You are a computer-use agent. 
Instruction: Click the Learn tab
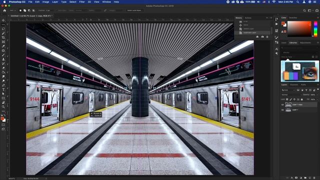tap(284, 42)
